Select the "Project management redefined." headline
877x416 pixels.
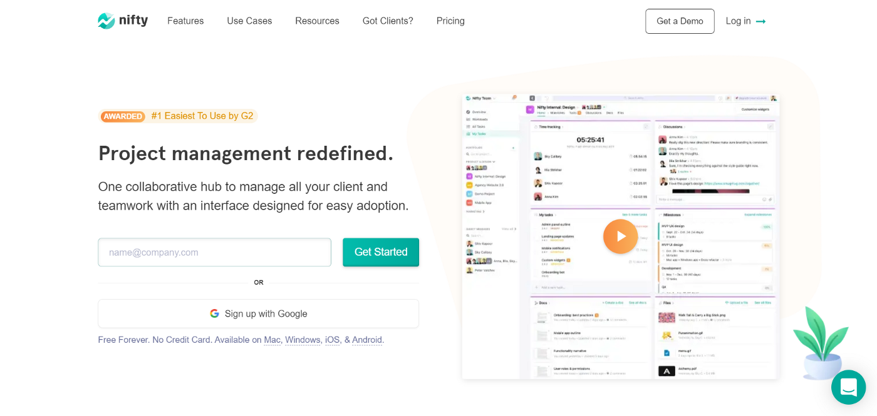[x=246, y=153]
